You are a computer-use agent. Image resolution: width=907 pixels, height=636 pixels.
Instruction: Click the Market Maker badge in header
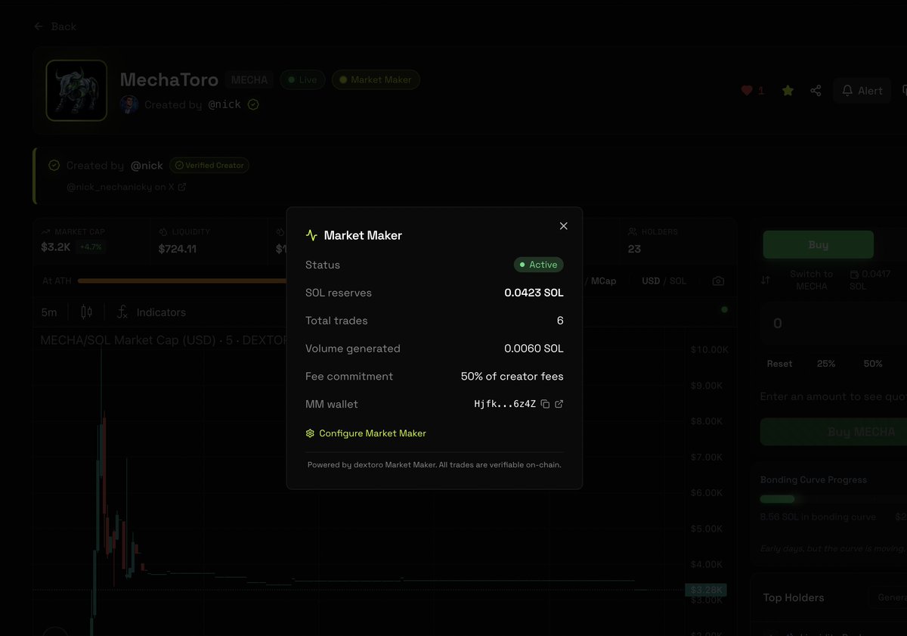tap(376, 79)
